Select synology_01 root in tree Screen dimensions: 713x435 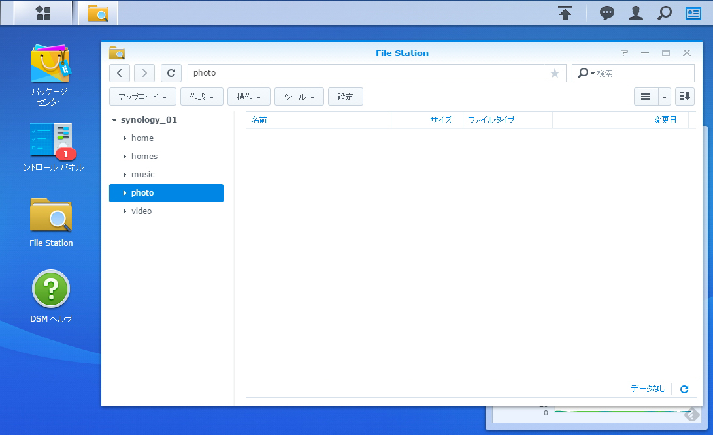149,120
